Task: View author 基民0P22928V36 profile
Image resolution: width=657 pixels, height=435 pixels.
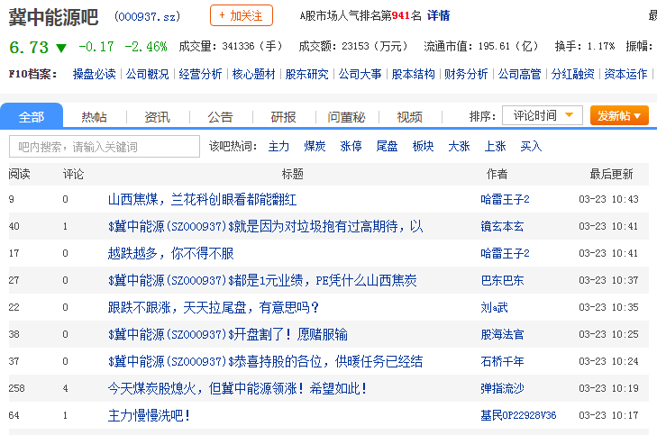Action: point(518,415)
